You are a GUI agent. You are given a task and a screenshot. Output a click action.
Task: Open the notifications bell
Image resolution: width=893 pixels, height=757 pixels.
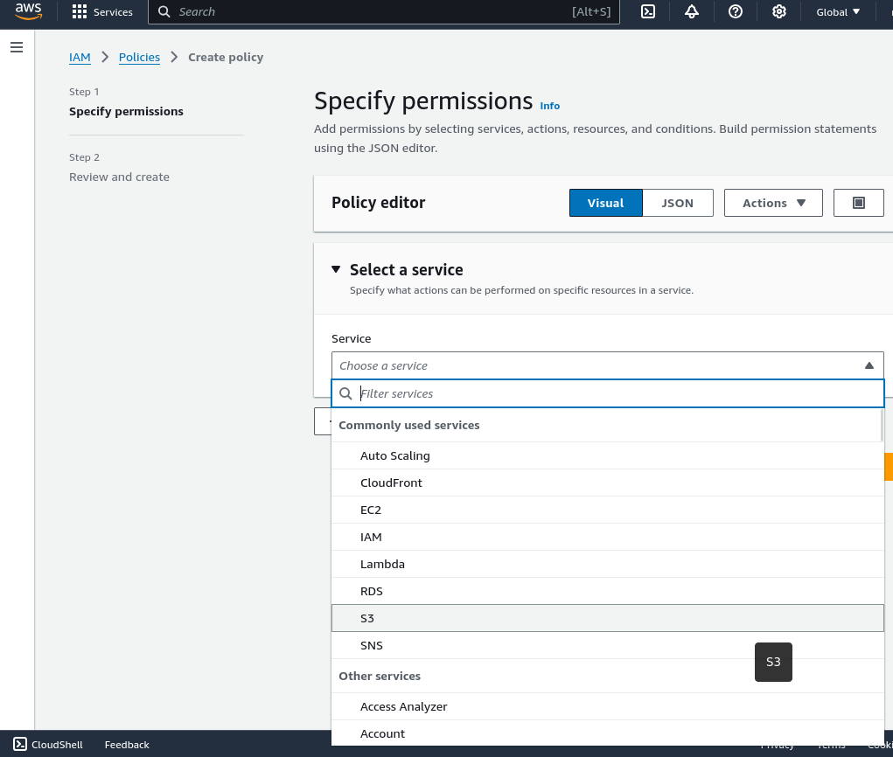692,12
